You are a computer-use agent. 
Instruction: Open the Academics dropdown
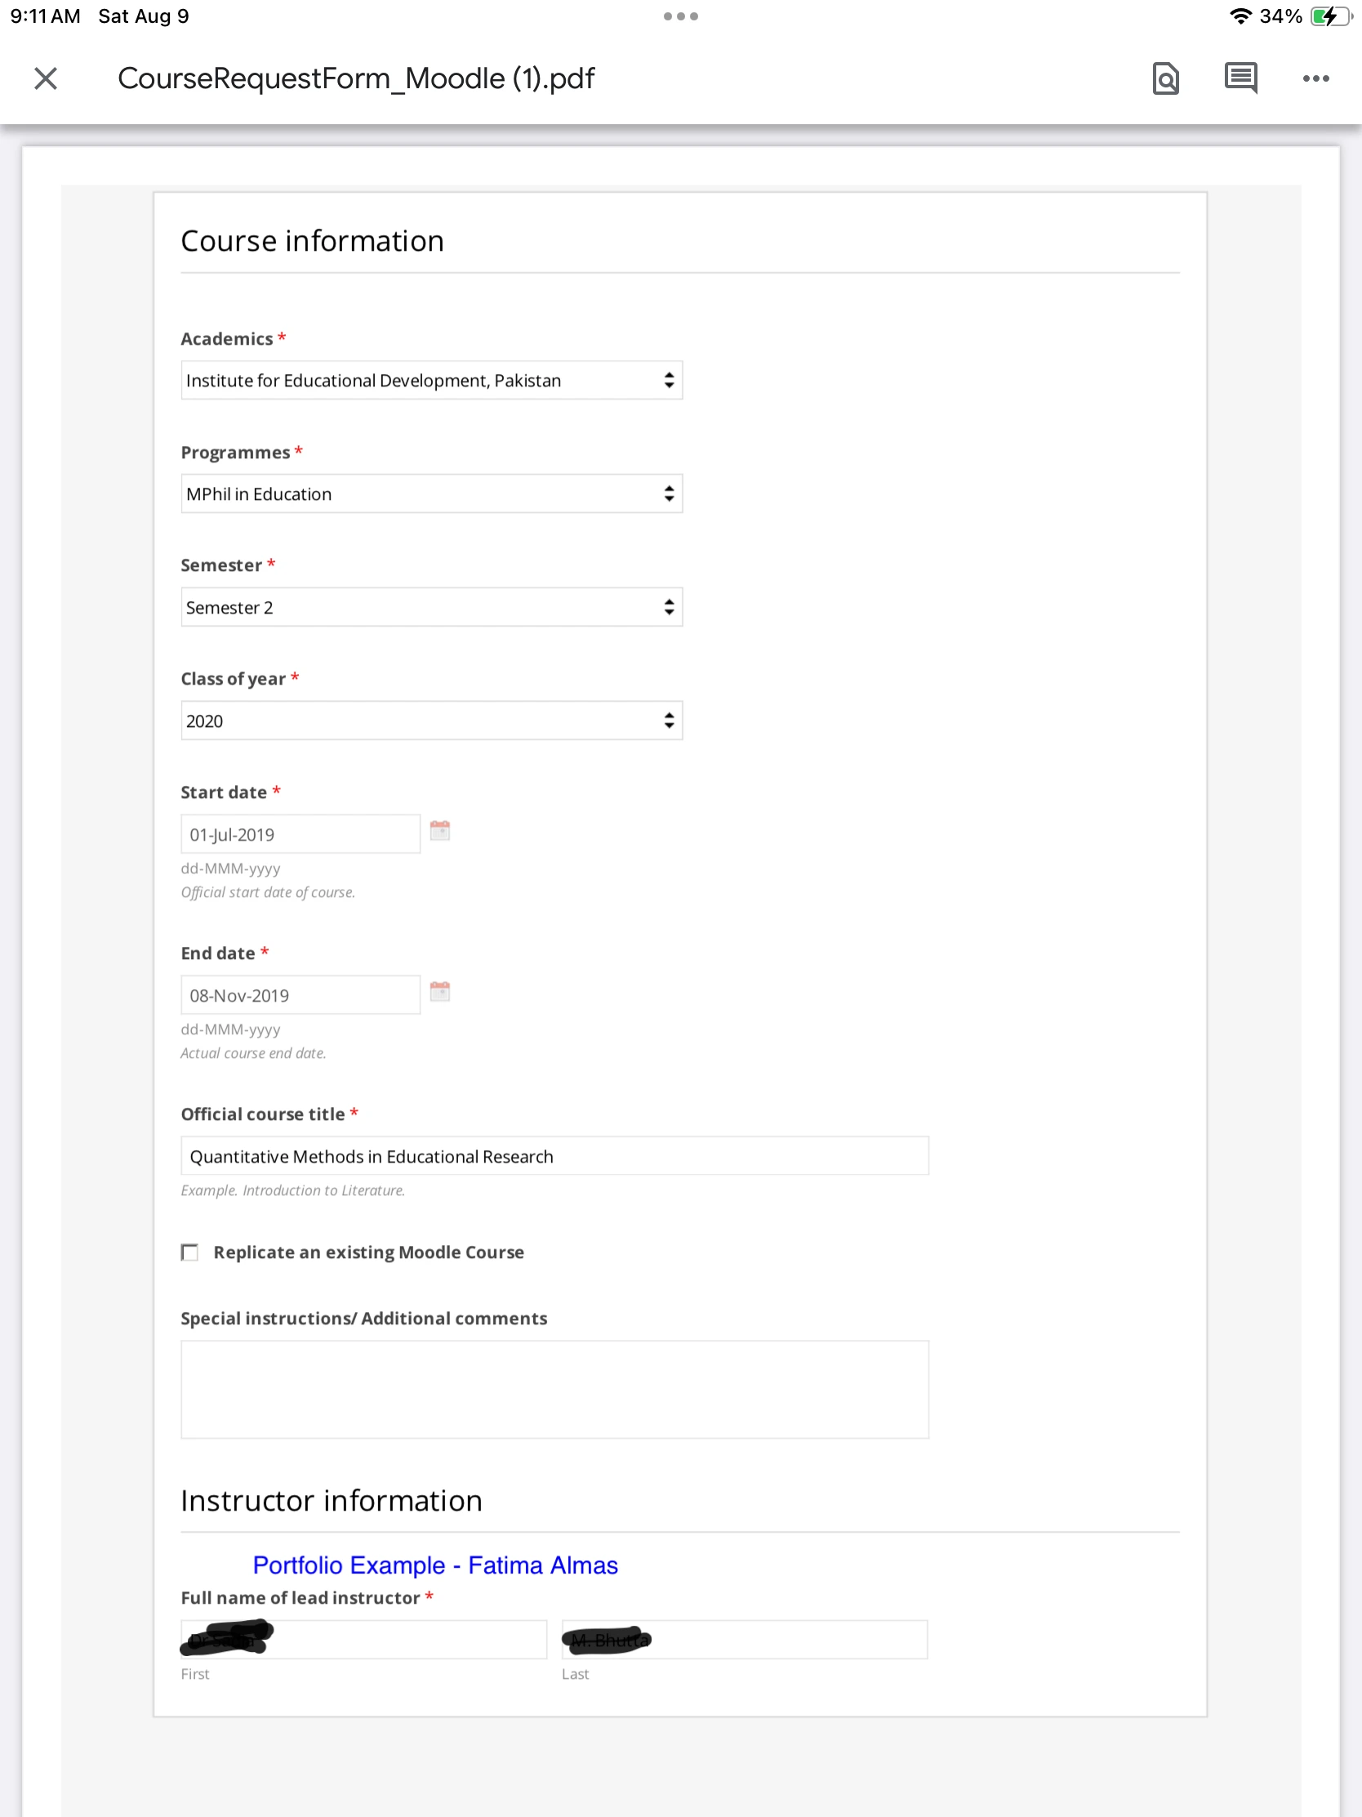click(x=431, y=381)
